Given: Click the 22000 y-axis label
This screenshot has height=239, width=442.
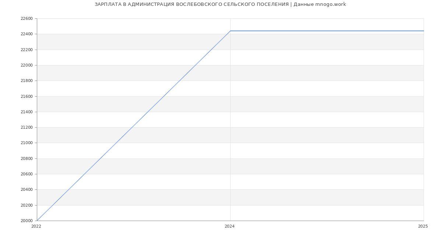Looking at the screenshot, I should pyautogui.click(x=27, y=65).
